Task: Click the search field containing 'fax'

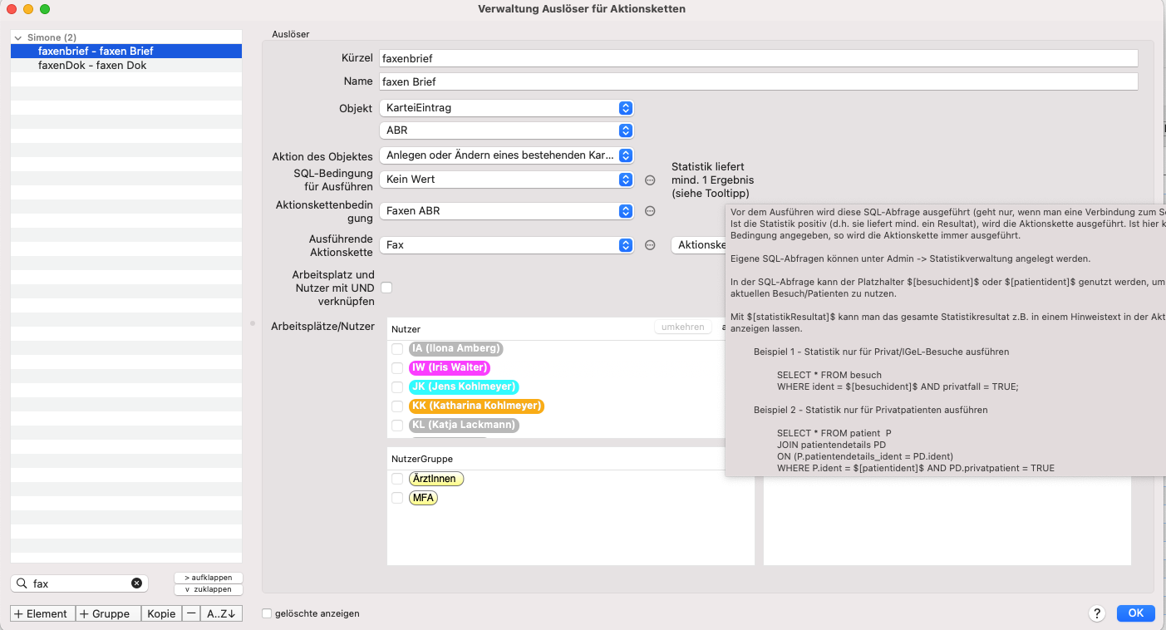Action: [x=80, y=583]
